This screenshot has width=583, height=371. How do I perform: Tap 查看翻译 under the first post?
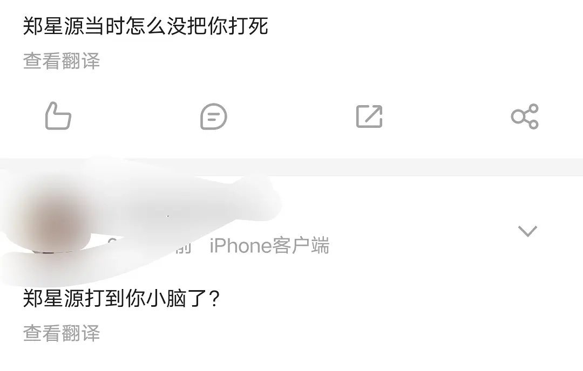click(x=62, y=61)
